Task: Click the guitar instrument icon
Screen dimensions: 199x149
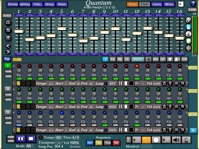Action: pyautogui.click(x=188, y=34)
